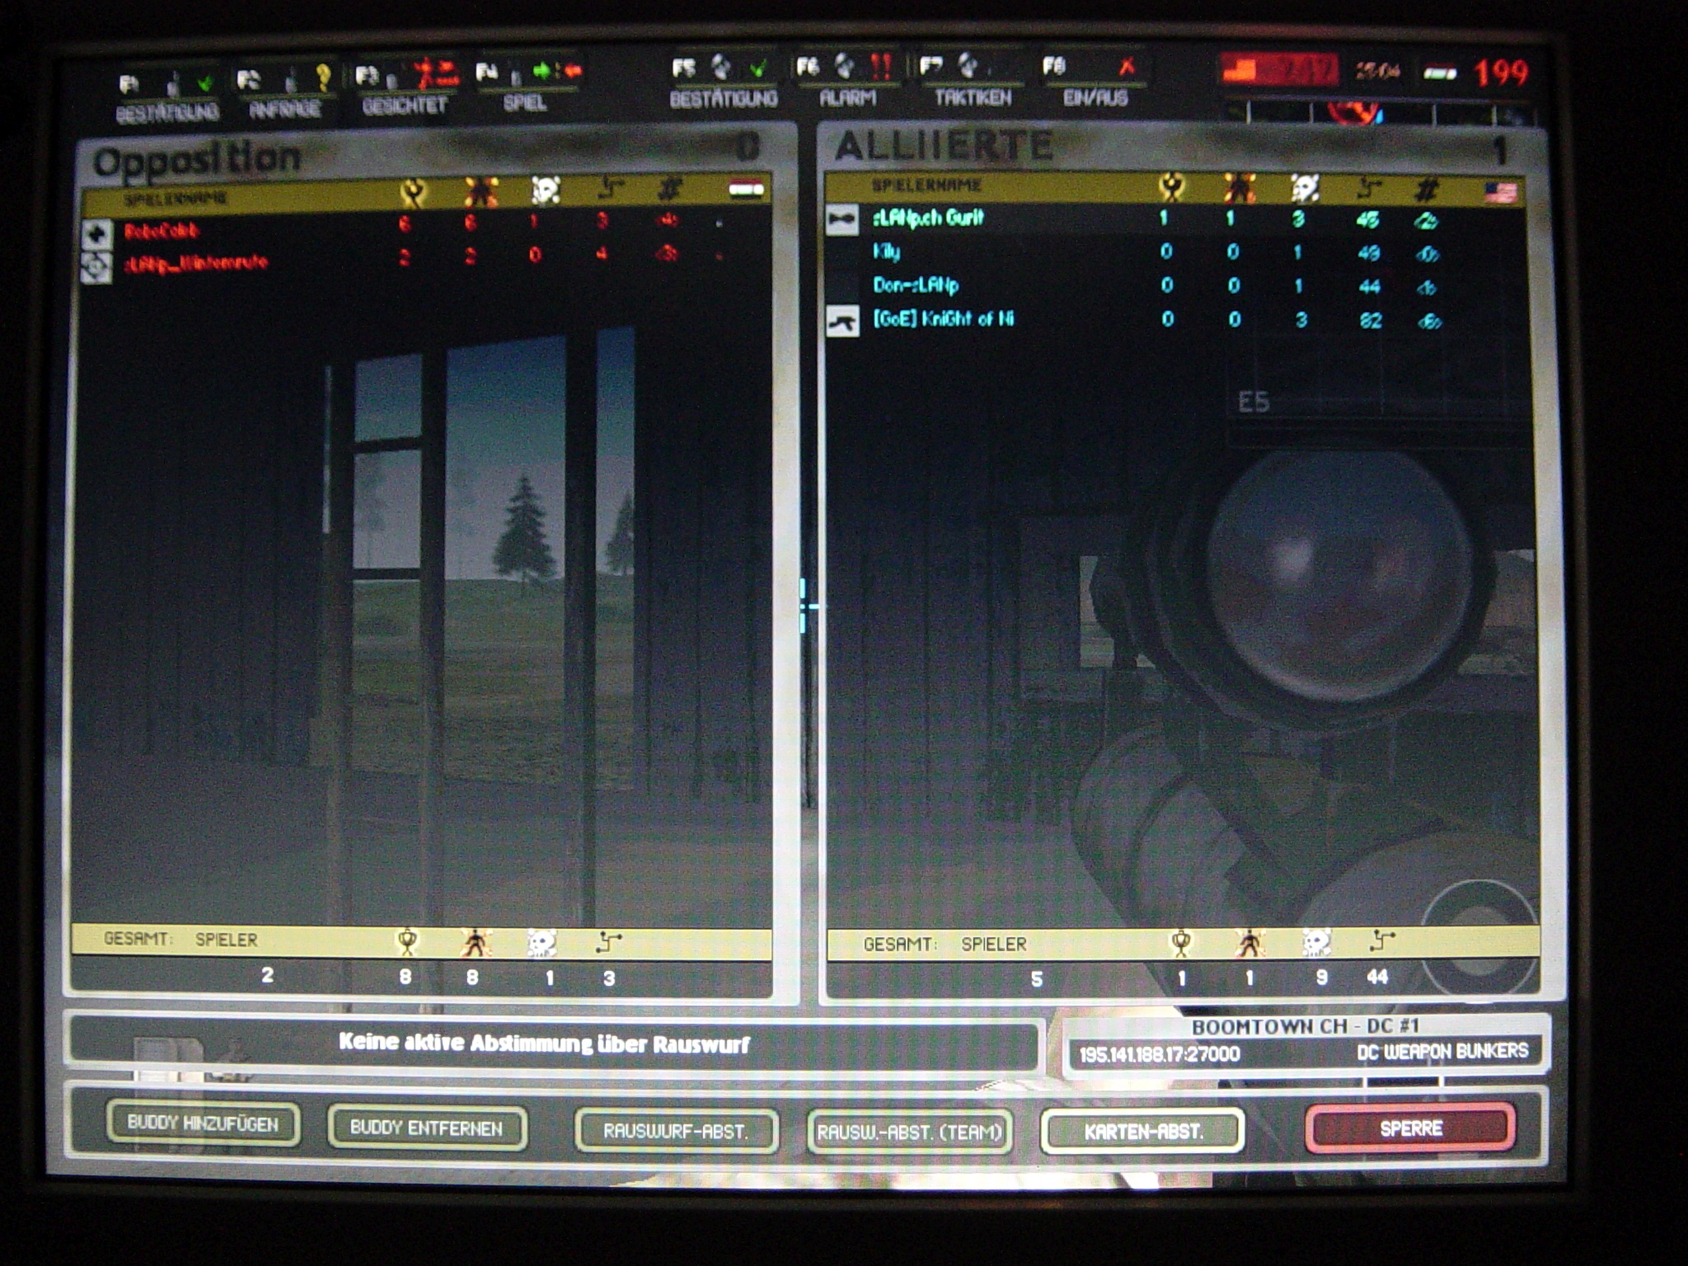The image size is (1688, 1266).
Task: Click the red Sperre button
Action: click(x=1410, y=1128)
